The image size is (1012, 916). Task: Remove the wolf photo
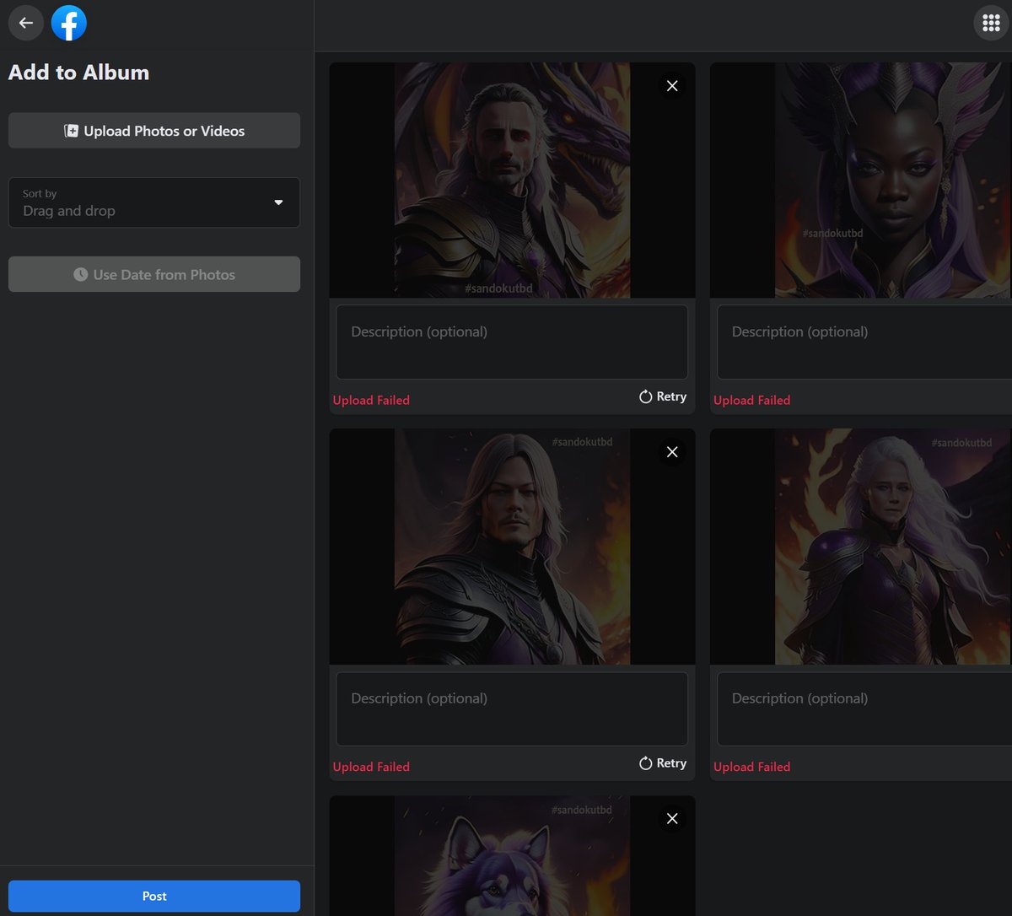pos(672,818)
